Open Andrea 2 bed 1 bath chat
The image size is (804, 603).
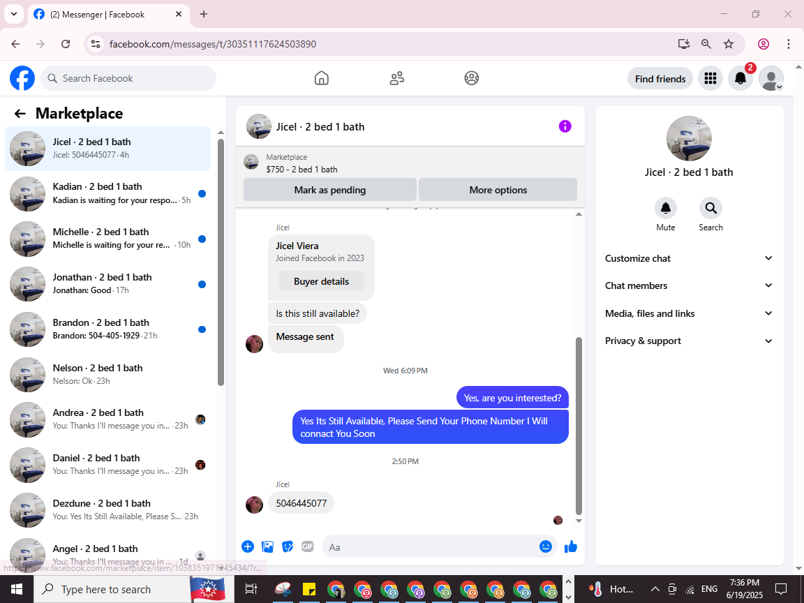coord(107,419)
